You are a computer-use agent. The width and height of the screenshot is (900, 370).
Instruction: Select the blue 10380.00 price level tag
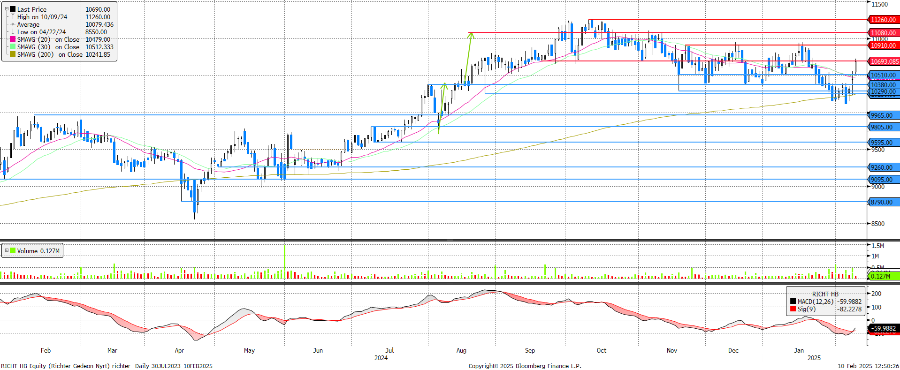tap(884, 85)
